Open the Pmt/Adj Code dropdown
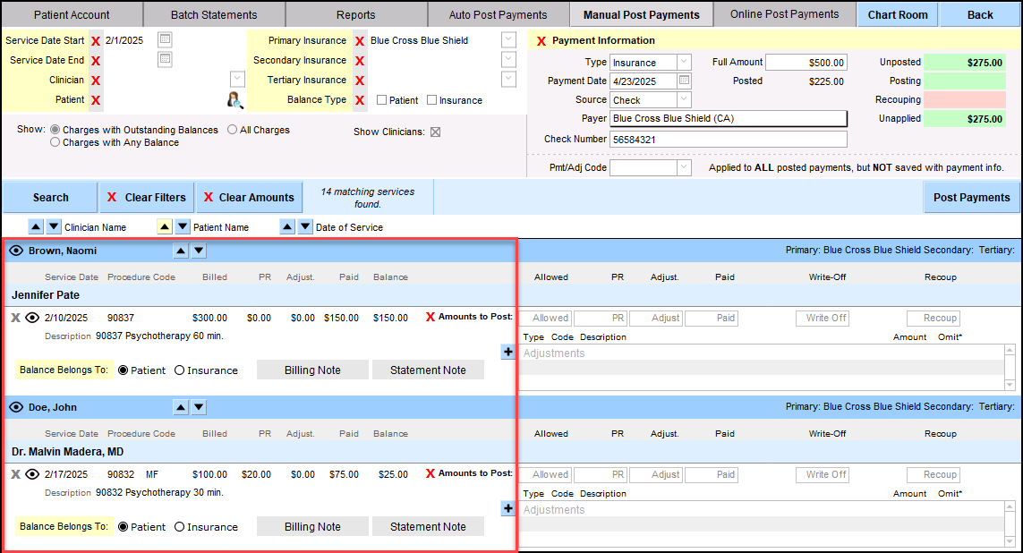 tap(684, 167)
